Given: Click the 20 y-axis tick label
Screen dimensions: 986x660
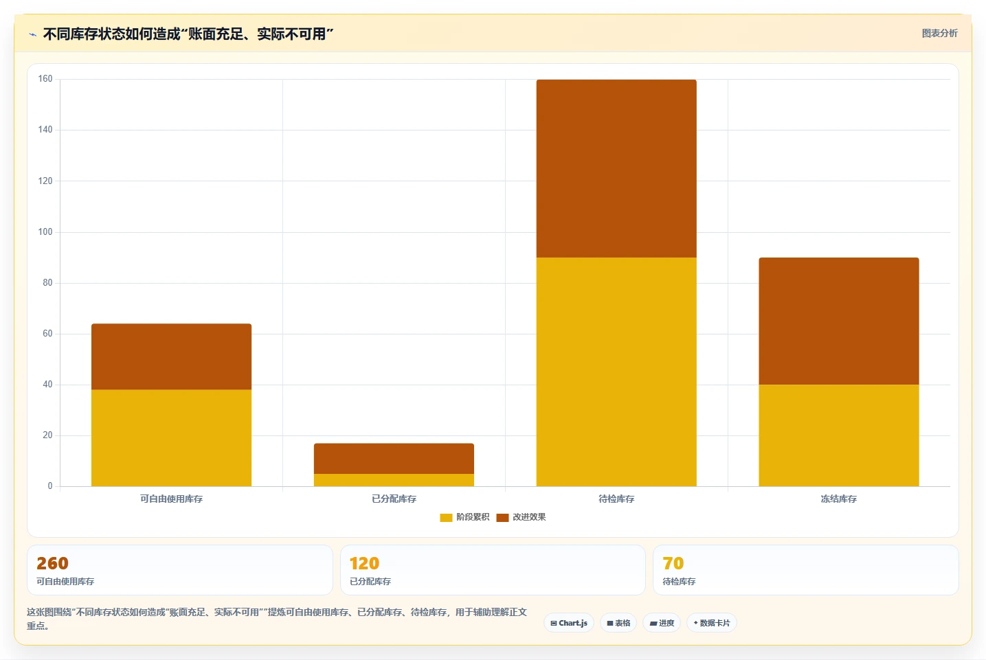Looking at the screenshot, I should click(47, 435).
